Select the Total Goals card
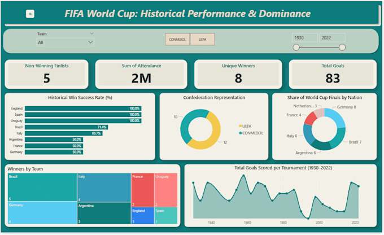Viewport: 384px width, 235px height. tap(333, 74)
